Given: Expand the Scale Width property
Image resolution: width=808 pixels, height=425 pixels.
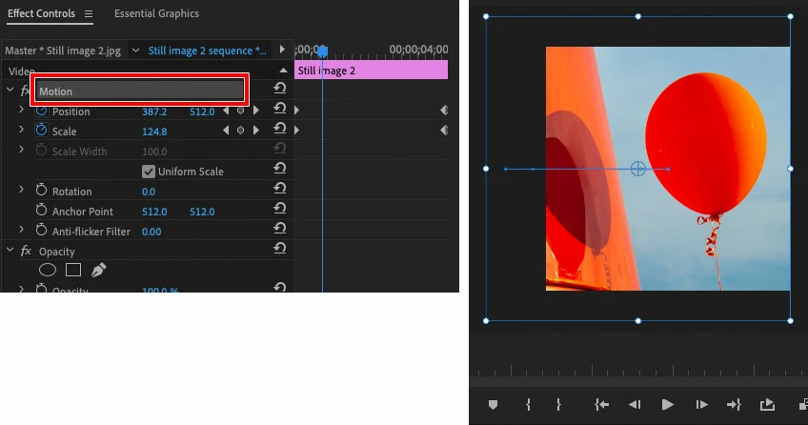Looking at the screenshot, I should 21,150.
